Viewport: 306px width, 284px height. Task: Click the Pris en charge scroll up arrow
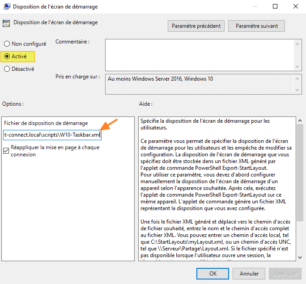pos(297,79)
